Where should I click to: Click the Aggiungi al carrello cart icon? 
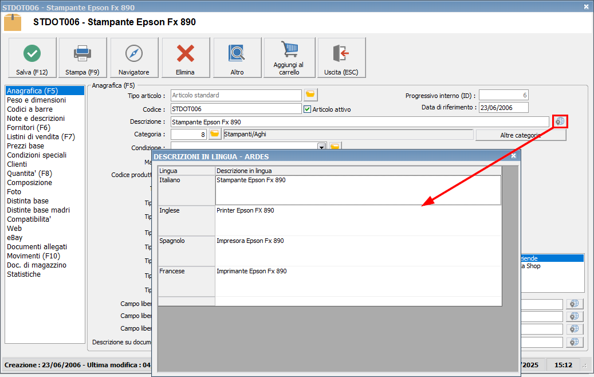coord(289,50)
